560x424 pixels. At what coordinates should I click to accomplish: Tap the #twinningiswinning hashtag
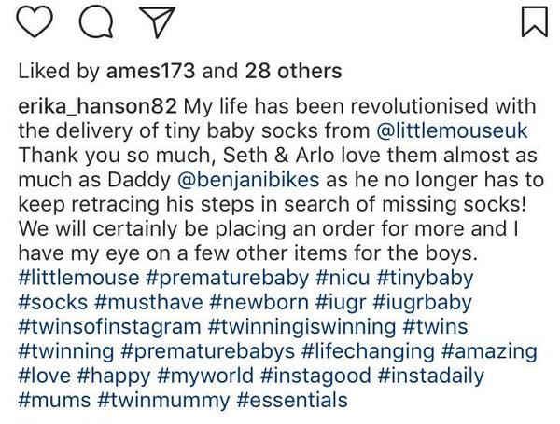point(301,327)
